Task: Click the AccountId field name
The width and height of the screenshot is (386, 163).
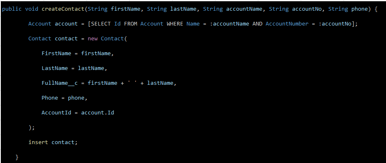Action: tap(56, 113)
